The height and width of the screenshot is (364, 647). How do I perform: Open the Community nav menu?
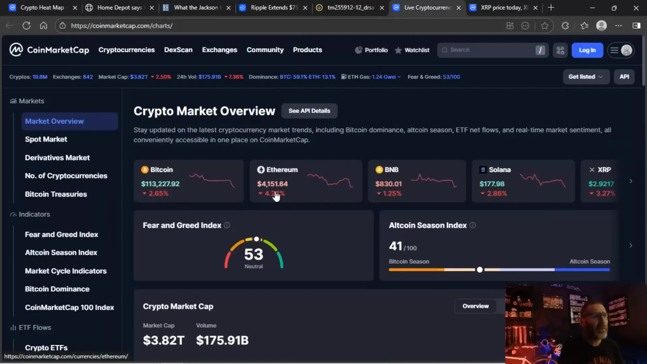(x=265, y=50)
